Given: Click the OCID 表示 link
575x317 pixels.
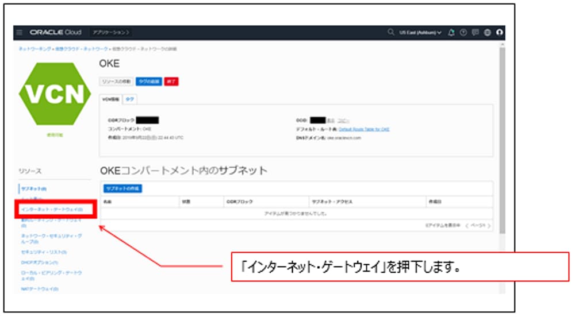Looking at the screenshot, I should coord(331,121).
